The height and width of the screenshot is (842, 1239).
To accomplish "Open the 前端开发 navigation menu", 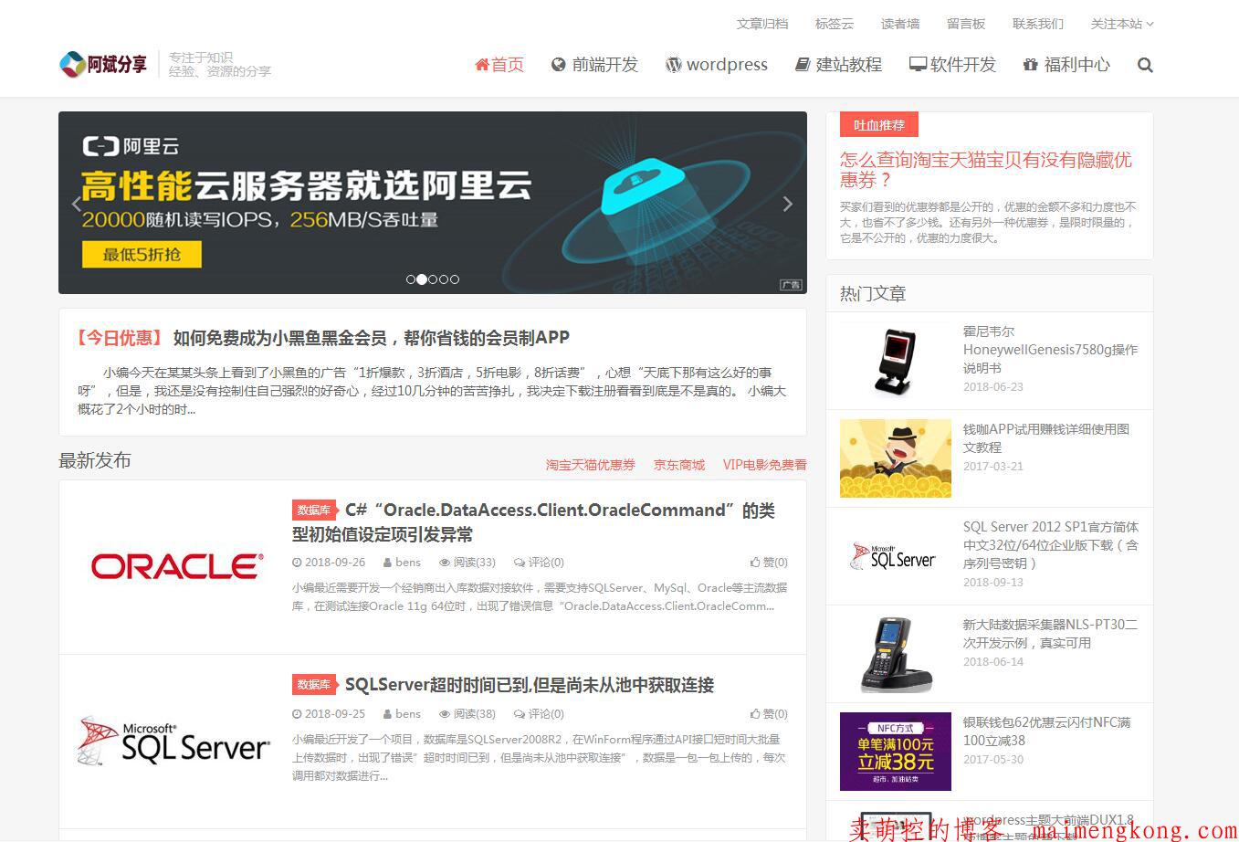I will tap(595, 65).
